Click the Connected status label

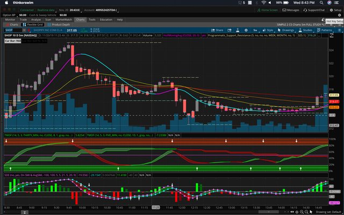27,10
